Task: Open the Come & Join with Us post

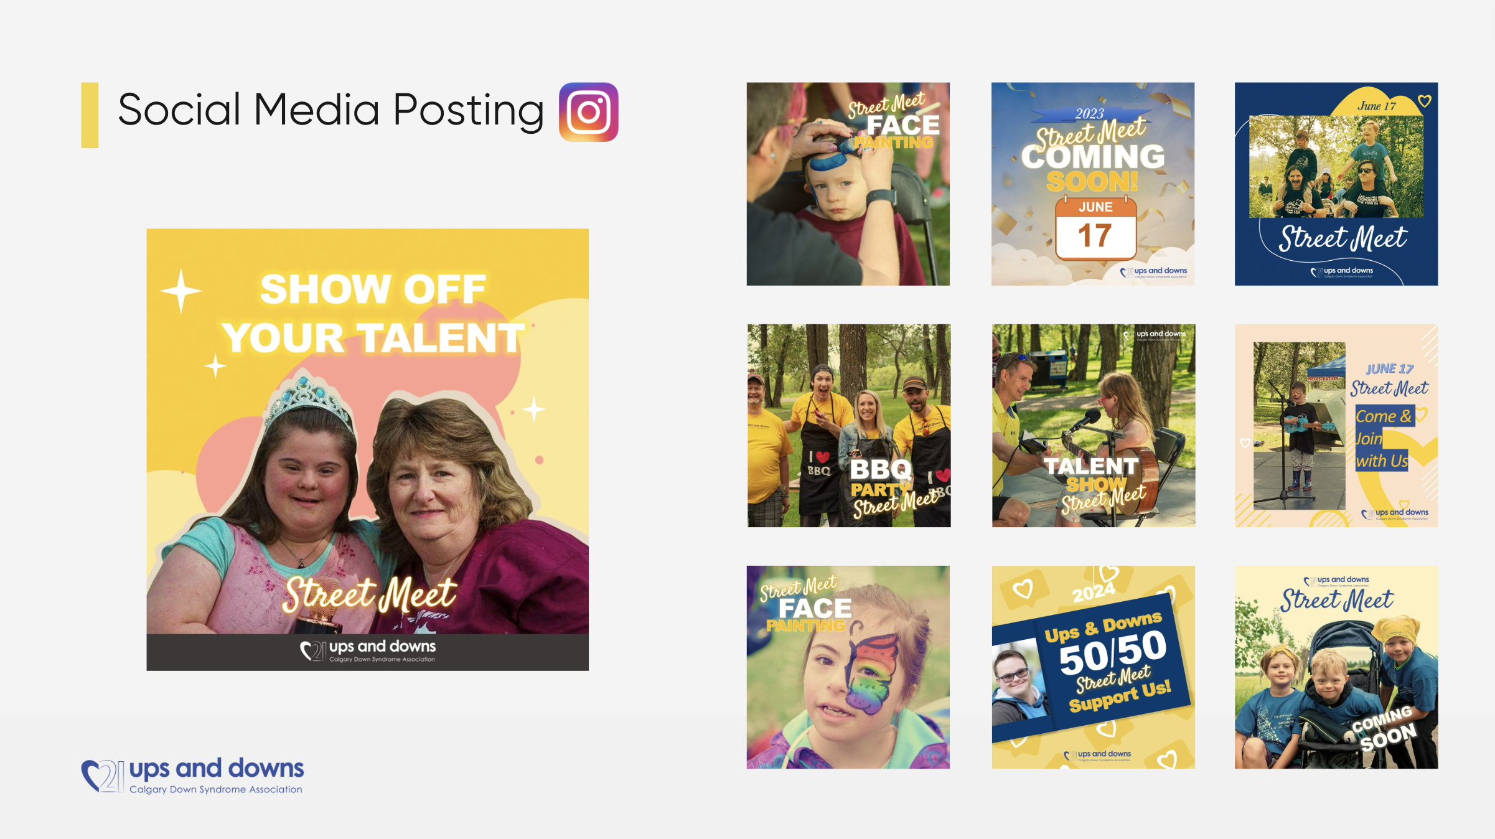Action: (x=1336, y=425)
